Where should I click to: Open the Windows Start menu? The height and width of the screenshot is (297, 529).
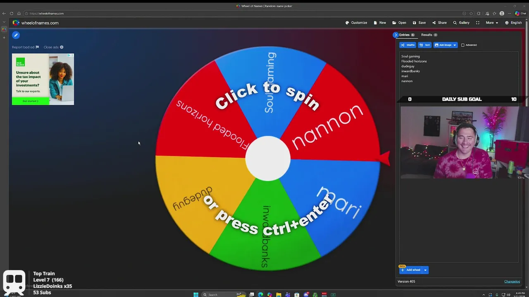(196, 295)
